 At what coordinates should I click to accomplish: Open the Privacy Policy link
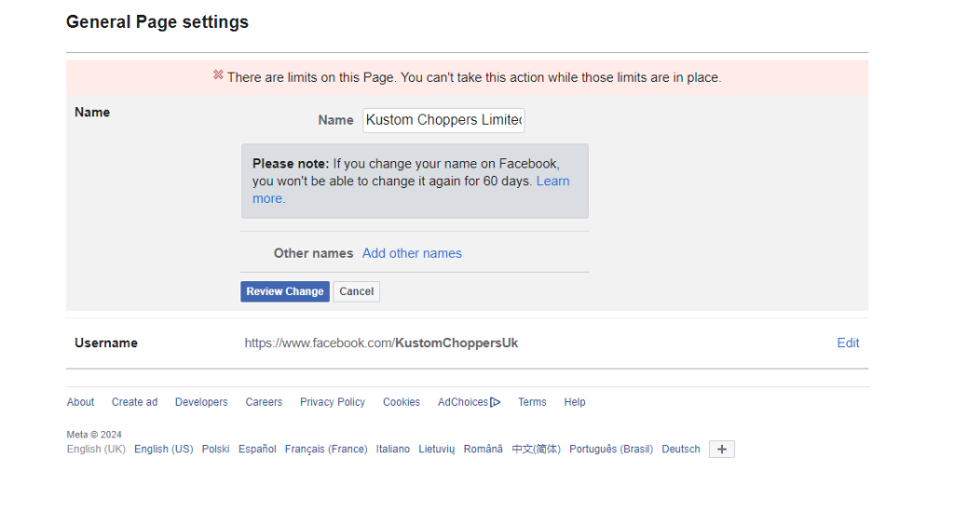click(x=333, y=402)
